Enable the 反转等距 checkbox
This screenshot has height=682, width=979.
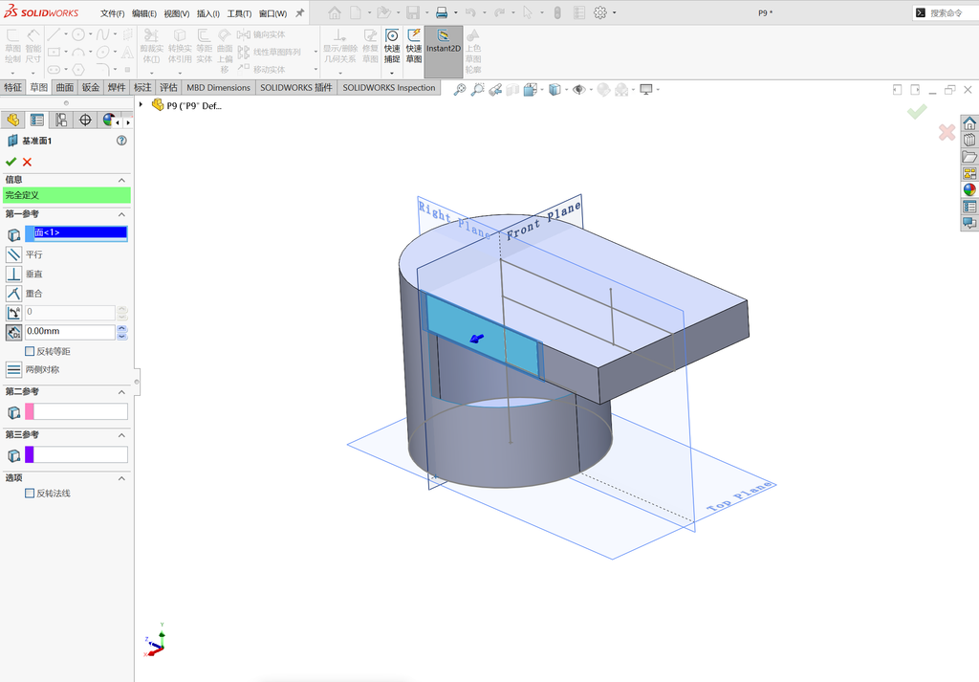pyautogui.click(x=30, y=351)
